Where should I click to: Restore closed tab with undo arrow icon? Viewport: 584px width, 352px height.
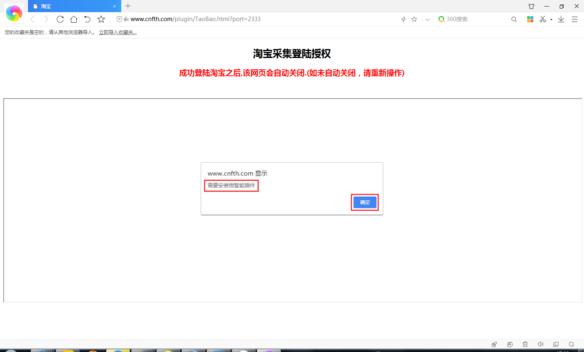(87, 19)
